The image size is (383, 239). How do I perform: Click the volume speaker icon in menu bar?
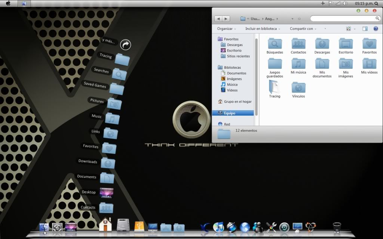click(x=345, y=3)
